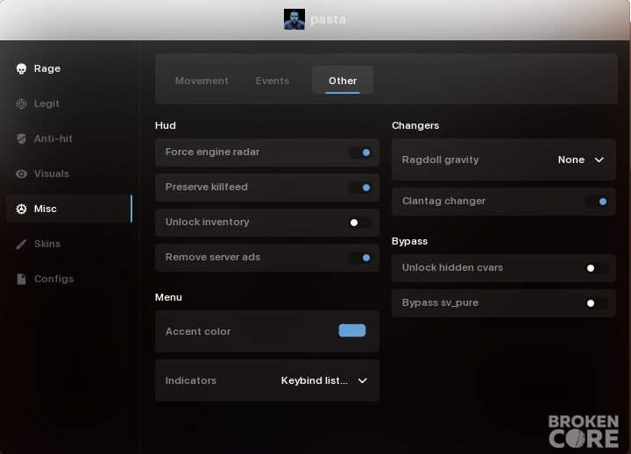Click the Configs file icon
The width and height of the screenshot is (631, 454).
21,279
